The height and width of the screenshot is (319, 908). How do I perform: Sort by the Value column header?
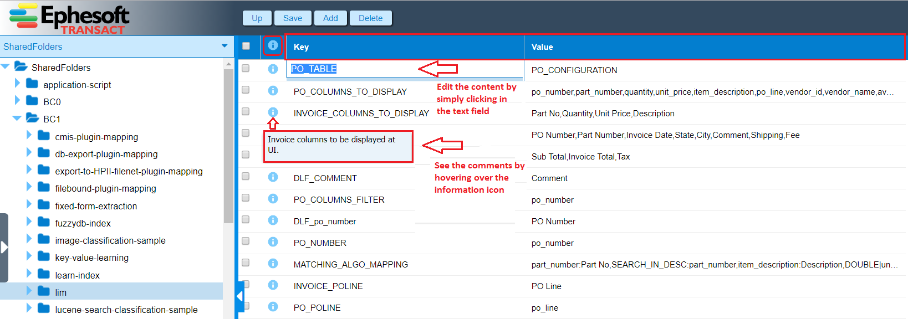pos(715,47)
